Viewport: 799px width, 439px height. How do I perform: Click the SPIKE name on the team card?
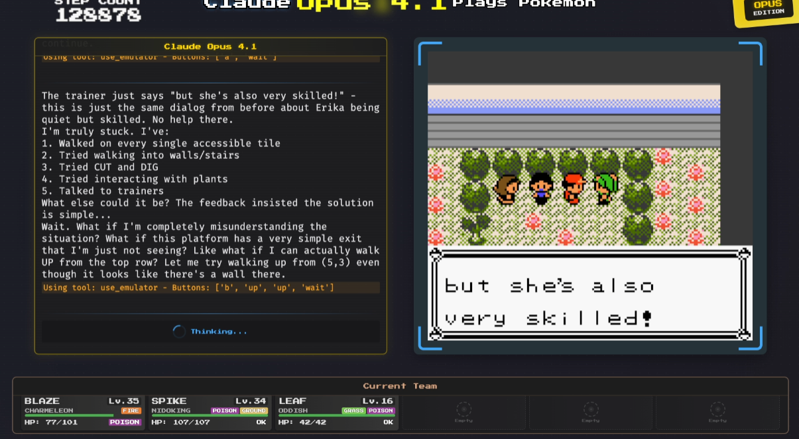pos(169,401)
